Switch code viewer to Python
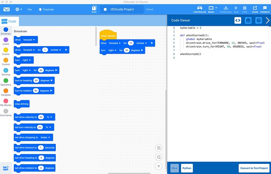Screen dimensions: 271x174 click(x=187, y=168)
